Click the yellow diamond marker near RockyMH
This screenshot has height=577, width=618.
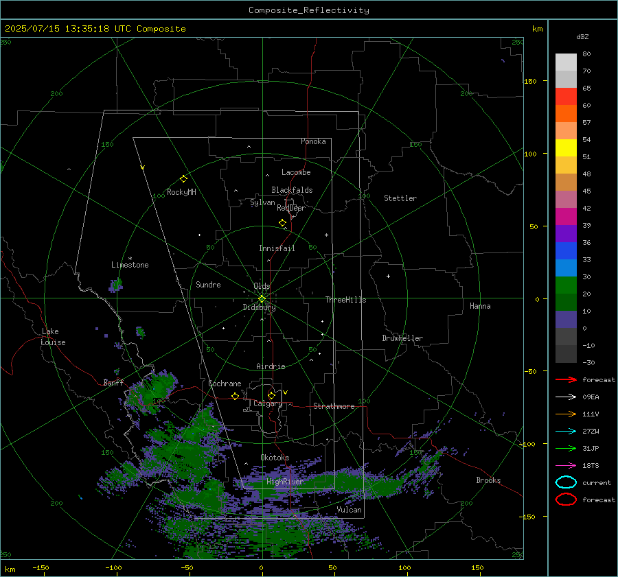(183, 179)
